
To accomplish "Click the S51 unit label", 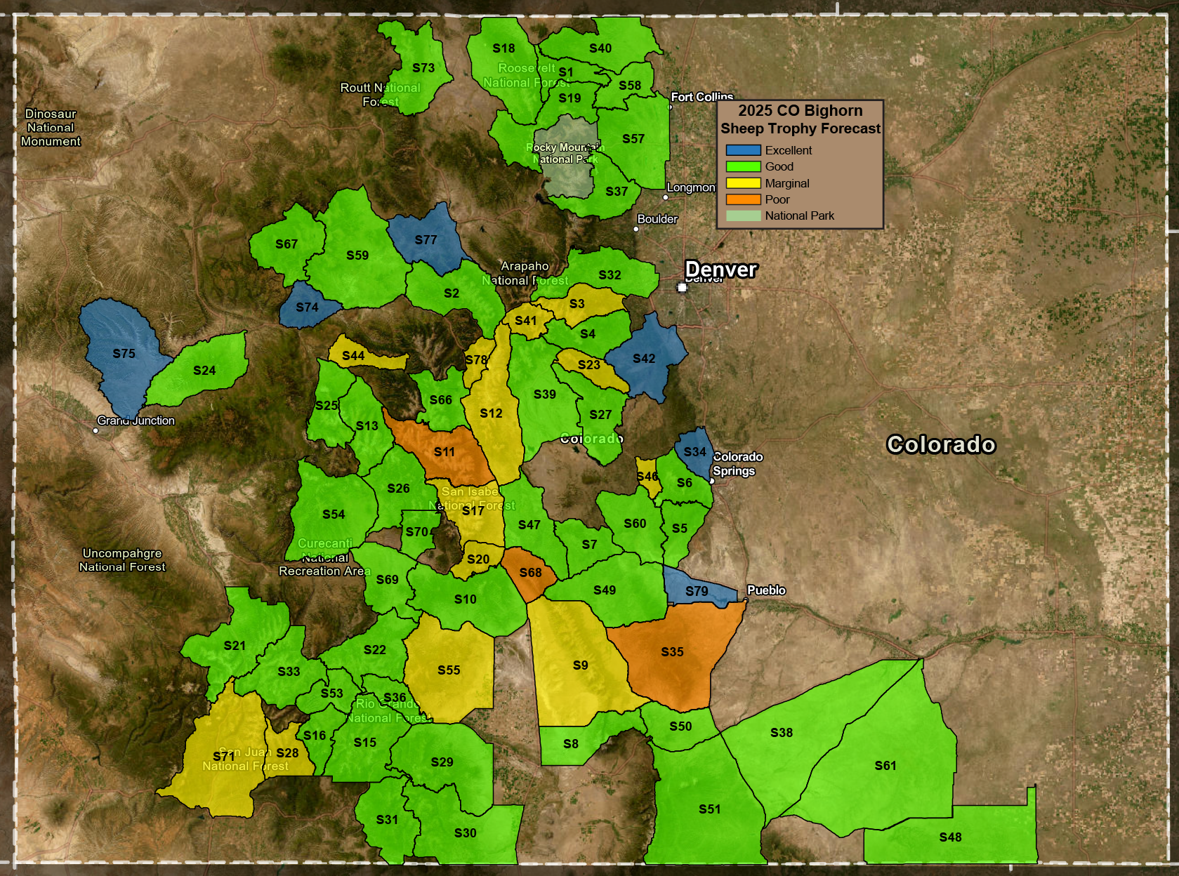I will [709, 809].
